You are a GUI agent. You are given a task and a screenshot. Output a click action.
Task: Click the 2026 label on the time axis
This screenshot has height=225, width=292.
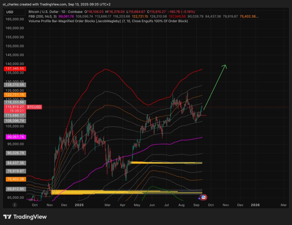pyautogui.click(x=255, y=205)
